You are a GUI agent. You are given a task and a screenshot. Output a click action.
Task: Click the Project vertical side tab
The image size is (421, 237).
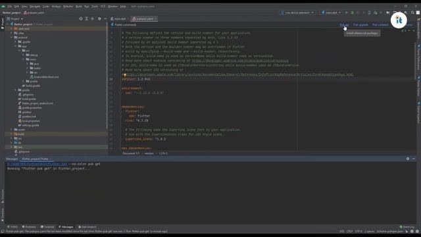(3, 23)
